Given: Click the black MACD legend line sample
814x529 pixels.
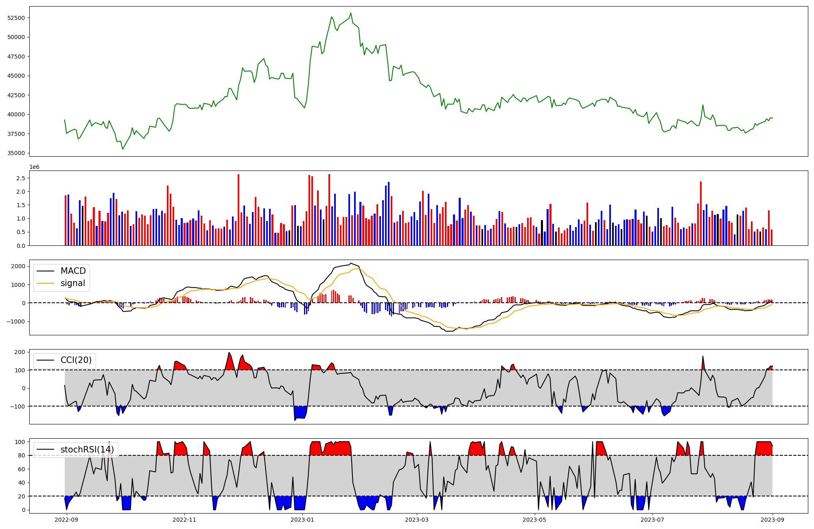Looking at the screenshot, I should click(45, 271).
